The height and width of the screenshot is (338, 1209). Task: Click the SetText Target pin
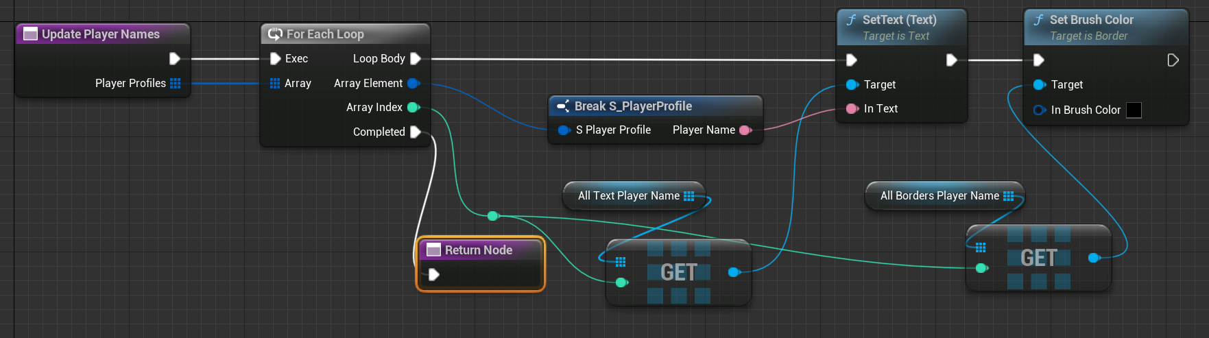(852, 84)
